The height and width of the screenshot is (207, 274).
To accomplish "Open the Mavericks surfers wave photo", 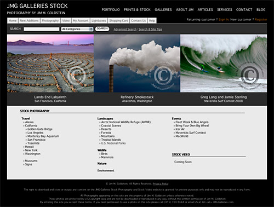I will tap(224, 64).
